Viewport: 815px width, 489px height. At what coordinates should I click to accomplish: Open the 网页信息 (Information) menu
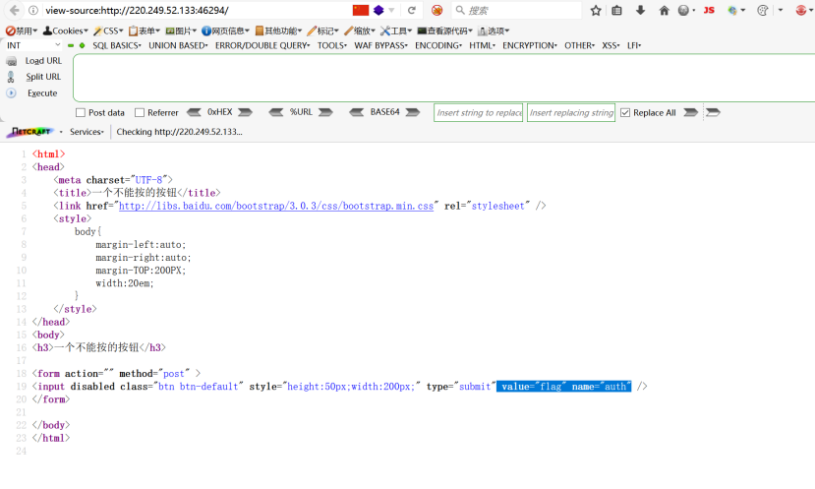(225, 31)
